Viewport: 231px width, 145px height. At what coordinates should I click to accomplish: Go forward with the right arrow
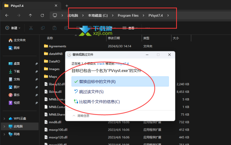pos(18,15)
